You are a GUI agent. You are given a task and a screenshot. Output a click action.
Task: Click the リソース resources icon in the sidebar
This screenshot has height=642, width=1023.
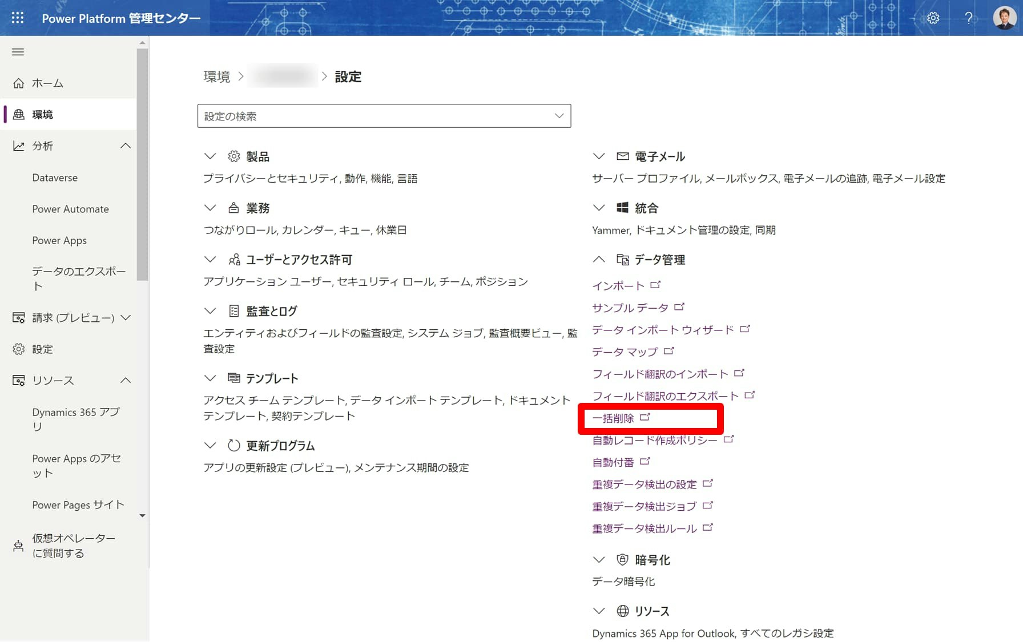(x=19, y=380)
